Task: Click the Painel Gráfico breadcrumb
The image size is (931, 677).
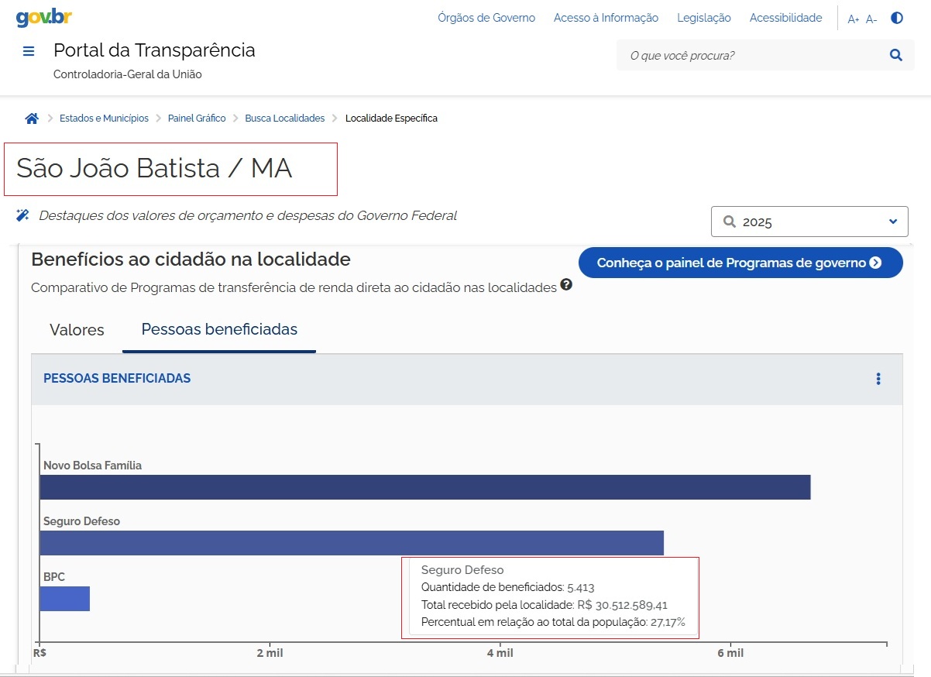Action: (197, 119)
